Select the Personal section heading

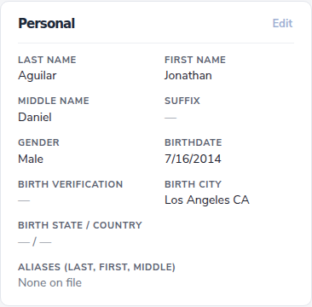(47, 23)
